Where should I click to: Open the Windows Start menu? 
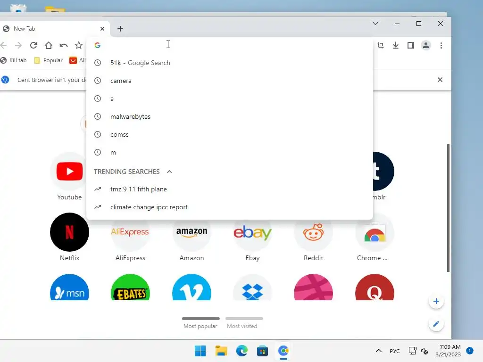pyautogui.click(x=200, y=351)
